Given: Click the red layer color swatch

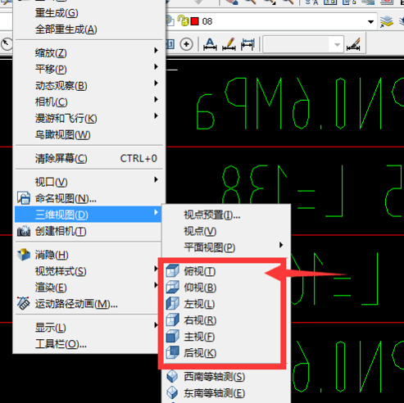Looking at the screenshot, I should point(195,21).
